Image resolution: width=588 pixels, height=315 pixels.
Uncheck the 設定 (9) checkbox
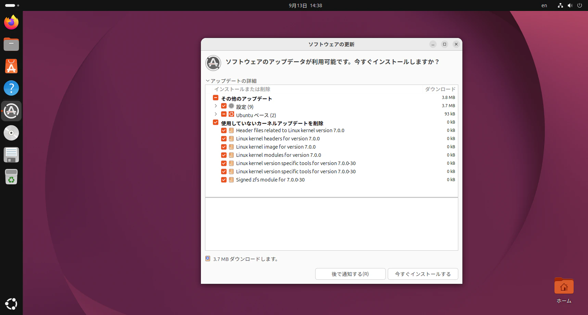224,106
